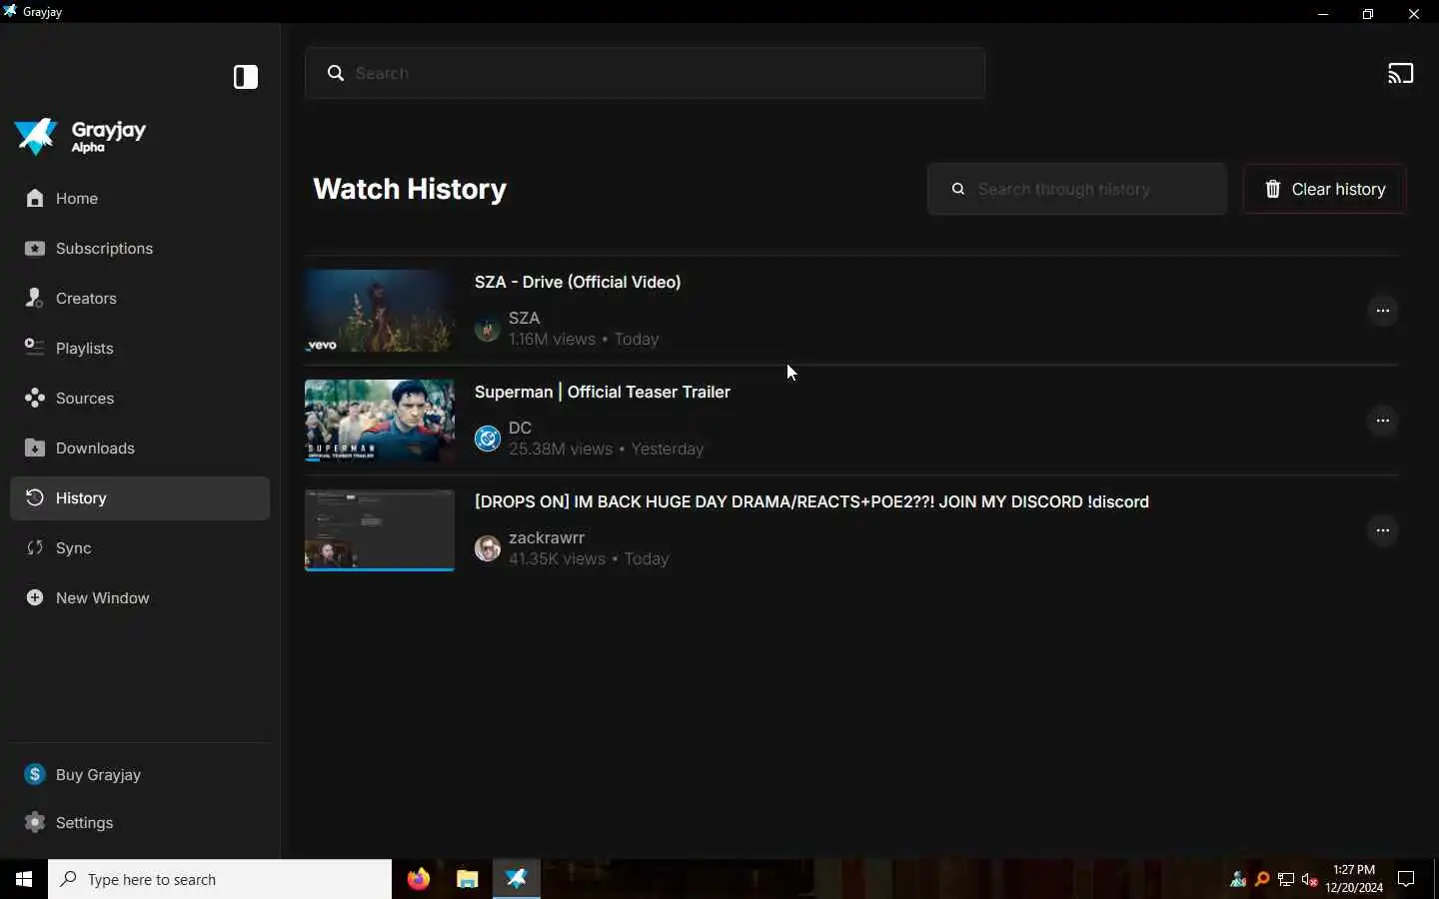This screenshot has width=1439, height=899.
Task: Click the zackrawrr channel avatar
Action: (488, 548)
